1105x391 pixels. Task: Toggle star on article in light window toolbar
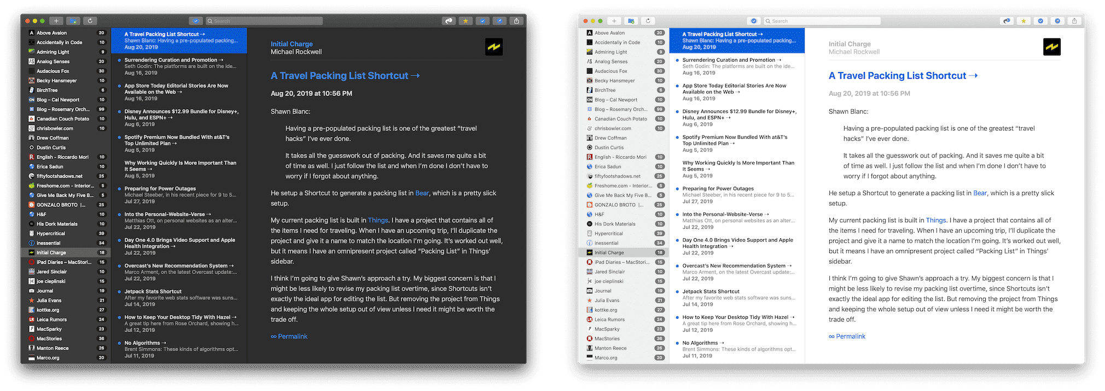[1023, 21]
